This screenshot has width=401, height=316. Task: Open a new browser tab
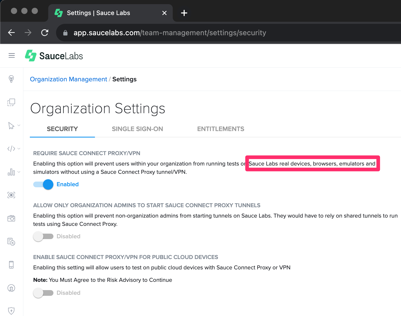click(184, 13)
